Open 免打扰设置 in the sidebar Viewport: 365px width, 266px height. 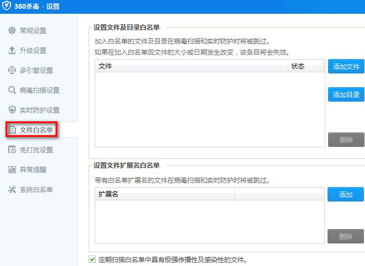pos(36,150)
